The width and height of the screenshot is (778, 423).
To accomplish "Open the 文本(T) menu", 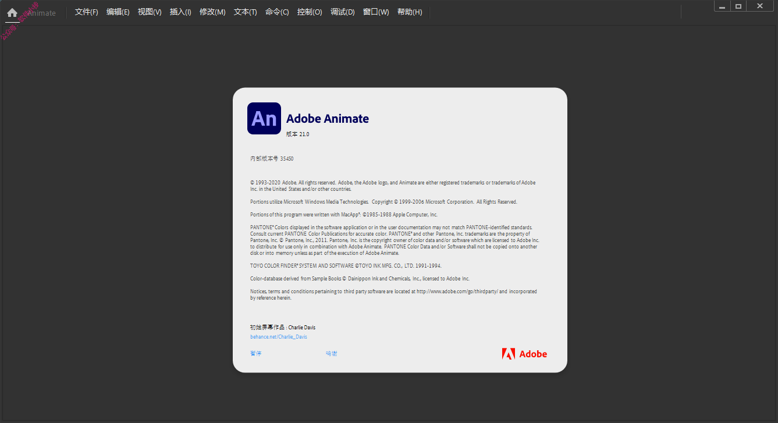I will click(246, 12).
